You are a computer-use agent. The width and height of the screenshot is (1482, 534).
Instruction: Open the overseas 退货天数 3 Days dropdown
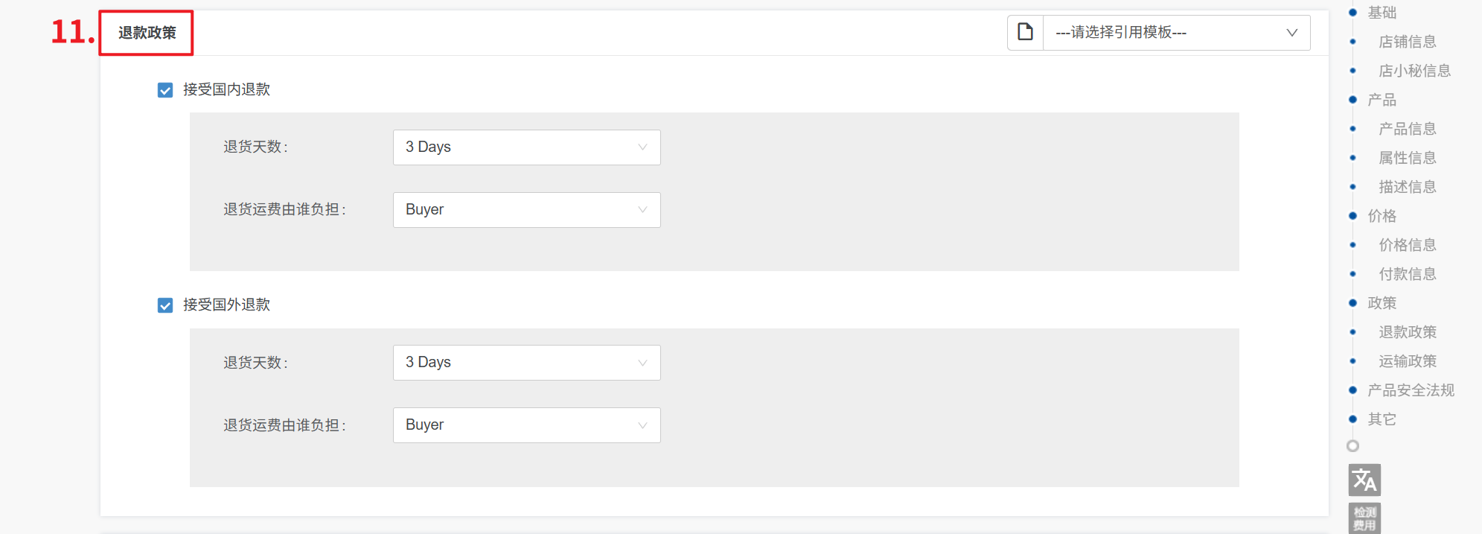point(526,363)
